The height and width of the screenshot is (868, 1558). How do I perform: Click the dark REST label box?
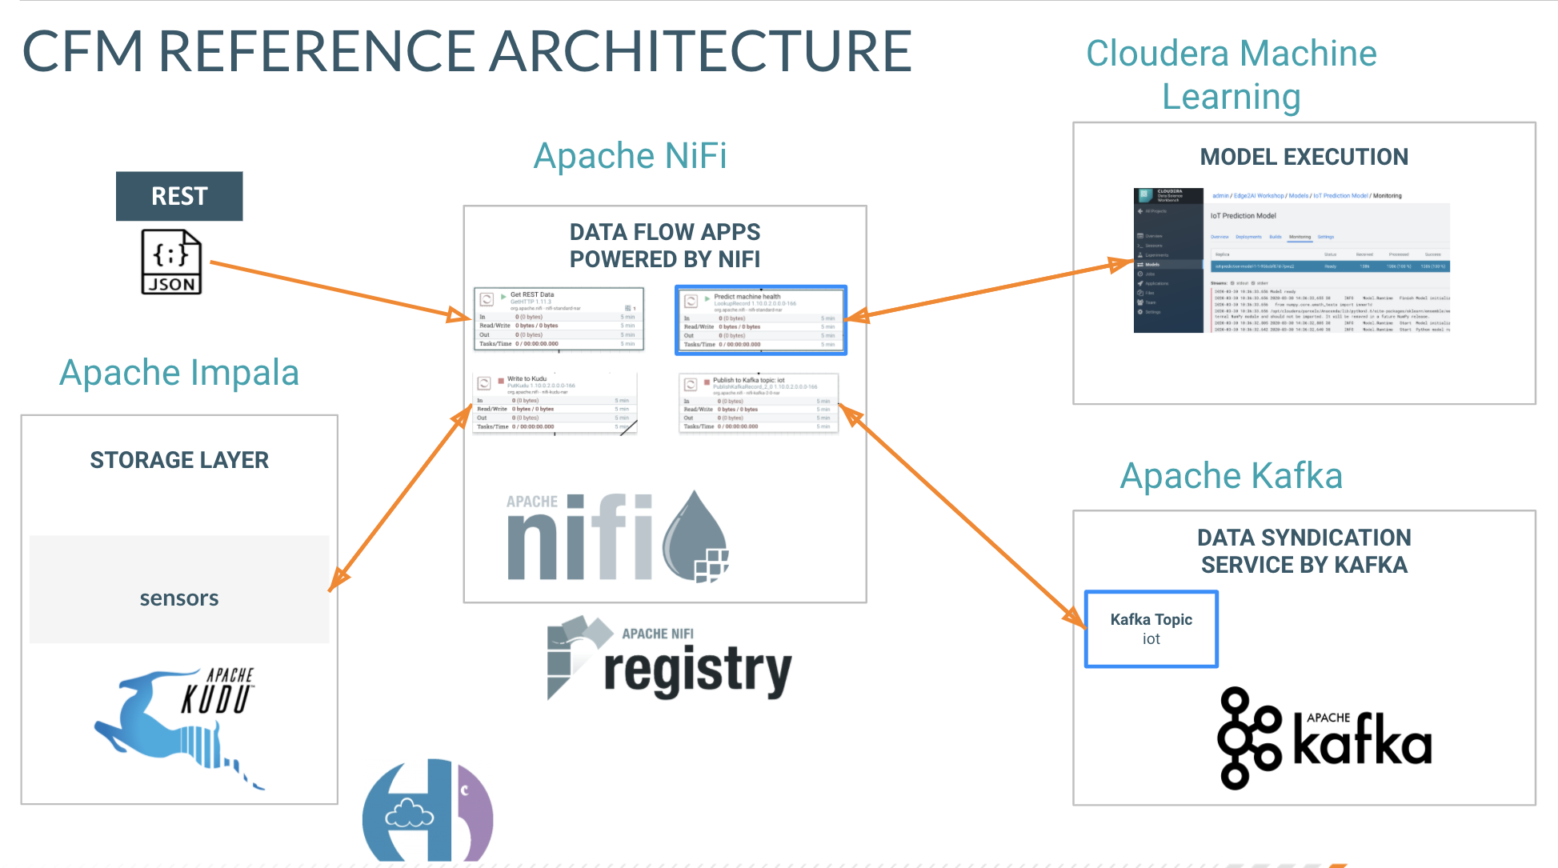pos(179,196)
